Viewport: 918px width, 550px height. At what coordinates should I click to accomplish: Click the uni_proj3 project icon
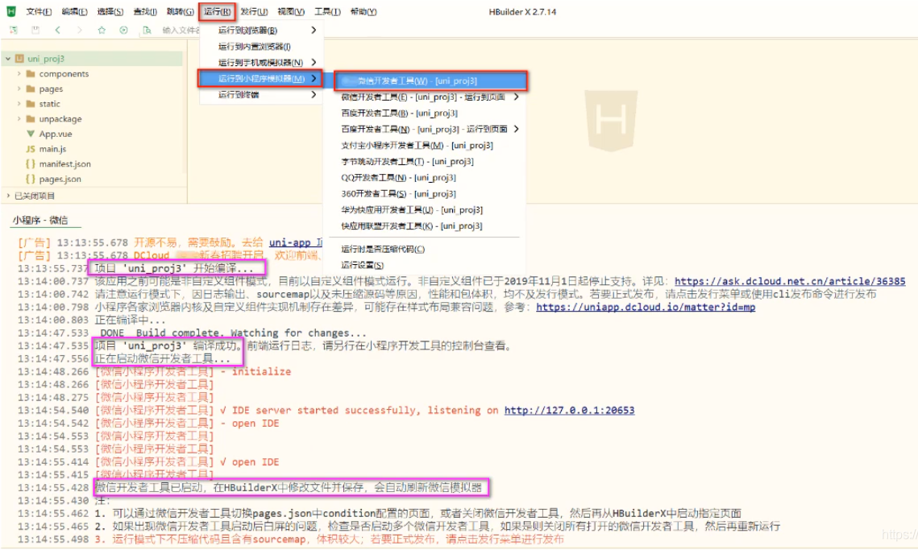[20, 59]
